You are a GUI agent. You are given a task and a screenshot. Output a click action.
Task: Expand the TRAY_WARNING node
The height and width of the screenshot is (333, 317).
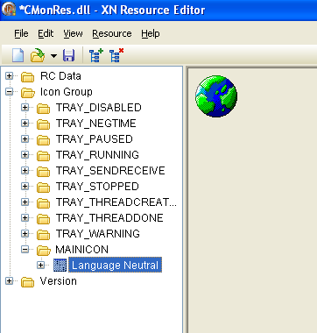pyautogui.click(x=25, y=234)
